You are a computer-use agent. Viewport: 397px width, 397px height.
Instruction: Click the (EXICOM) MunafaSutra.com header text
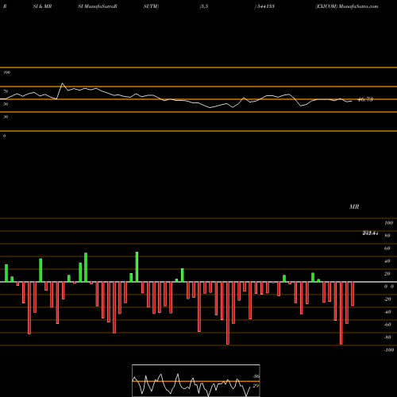(x=347, y=6)
